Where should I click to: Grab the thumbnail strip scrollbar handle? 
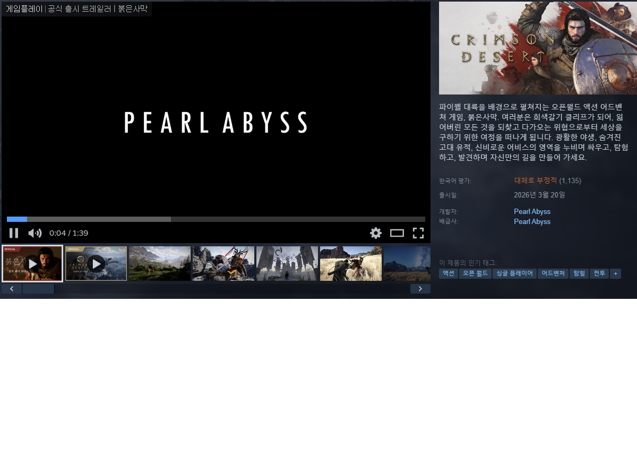pos(38,289)
